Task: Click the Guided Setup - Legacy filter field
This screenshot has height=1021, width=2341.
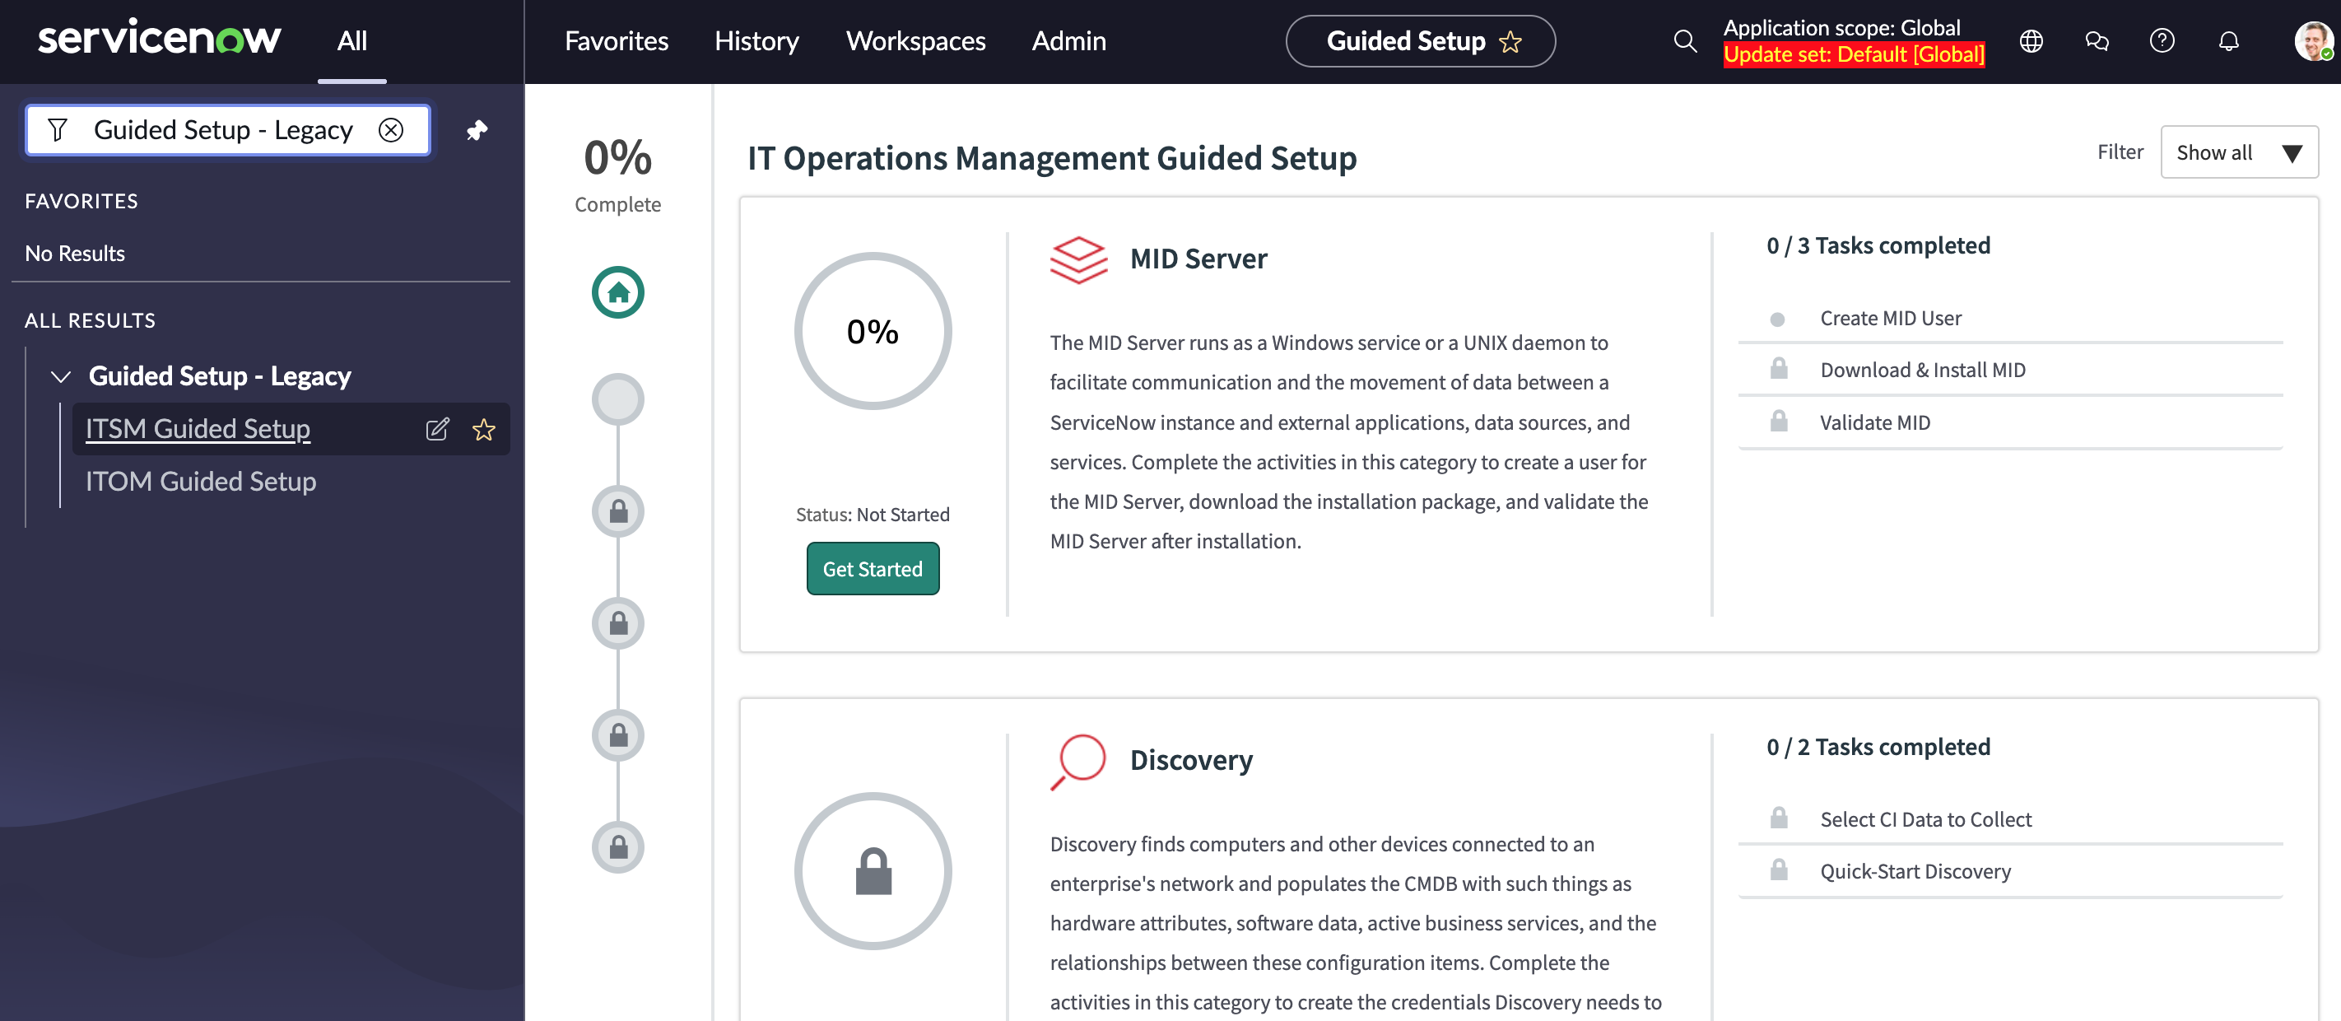Action: [222, 130]
